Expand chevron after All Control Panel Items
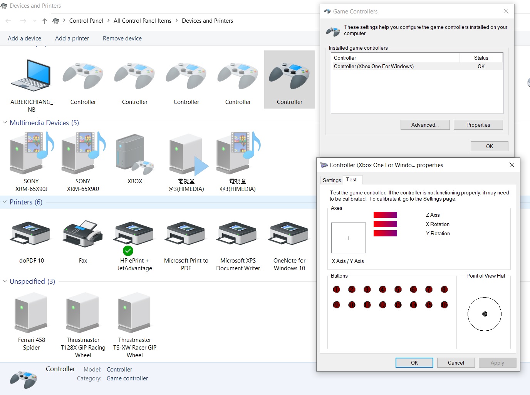Viewport: 530px width, 395px height. (x=177, y=21)
